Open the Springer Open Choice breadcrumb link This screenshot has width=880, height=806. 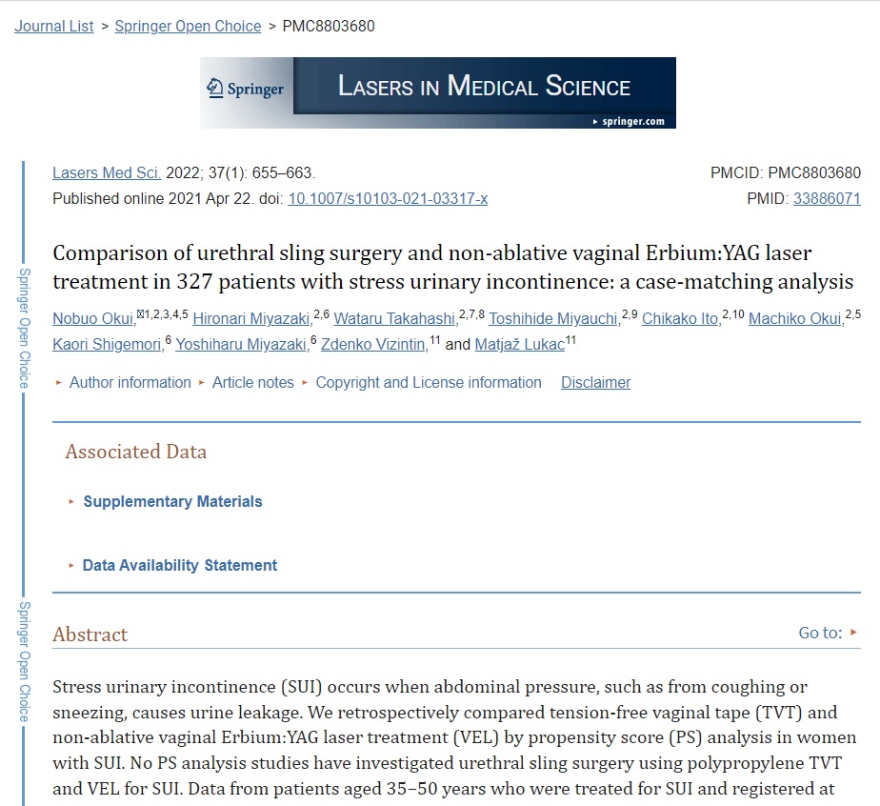point(188,27)
